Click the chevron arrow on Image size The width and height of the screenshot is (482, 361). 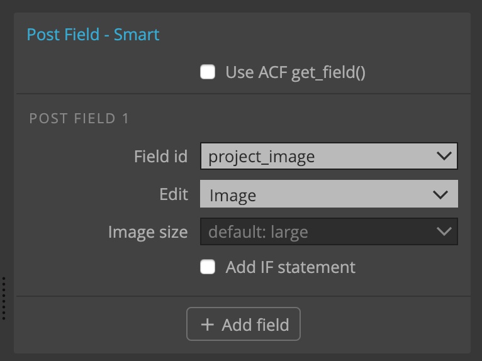pos(444,231)
